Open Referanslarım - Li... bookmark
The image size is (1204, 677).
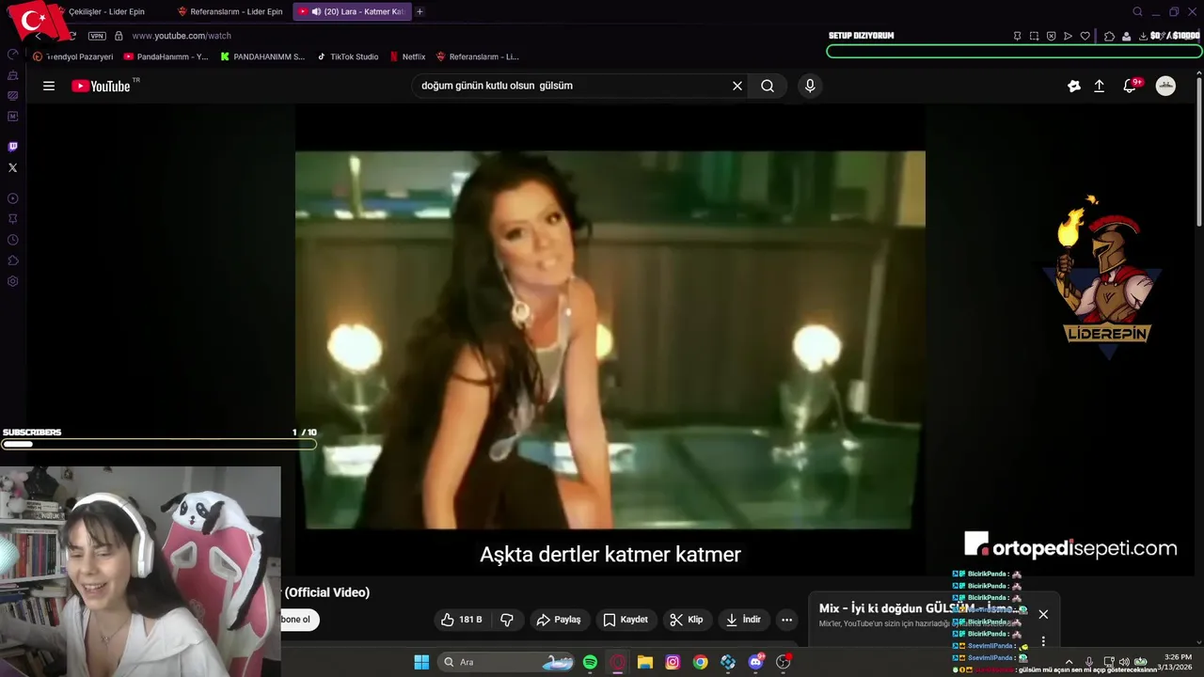(478, 56)
